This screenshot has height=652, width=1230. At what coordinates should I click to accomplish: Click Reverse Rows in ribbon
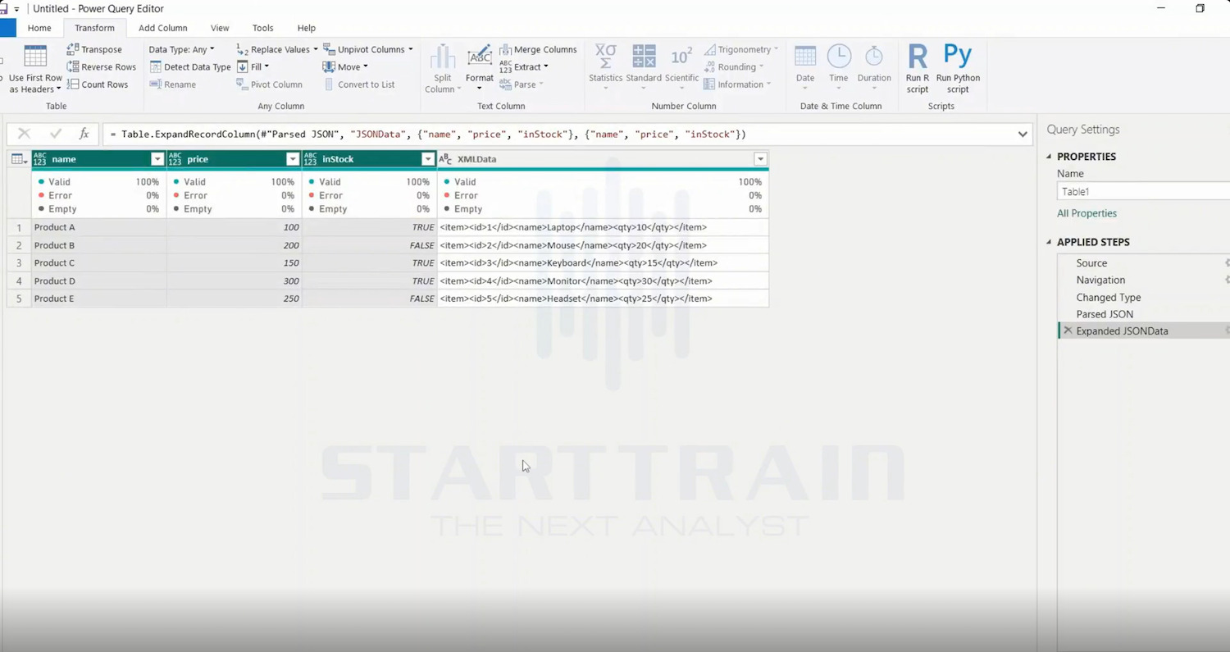pos(102,67)
